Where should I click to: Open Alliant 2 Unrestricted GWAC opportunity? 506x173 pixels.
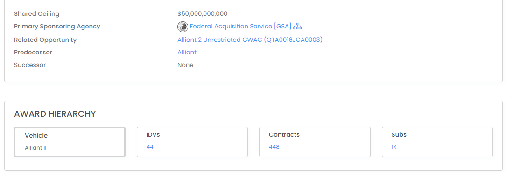tap(250, 40)
